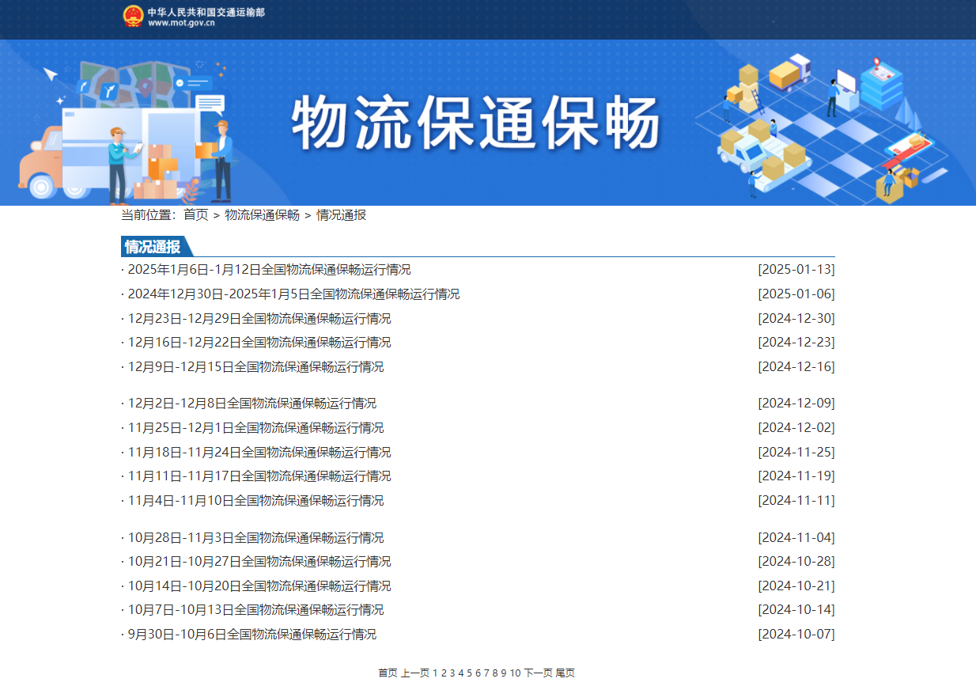Open the 12月2日-12月8日 report
Viewport: 976px width, 686px height.
(x=252, y=404)
